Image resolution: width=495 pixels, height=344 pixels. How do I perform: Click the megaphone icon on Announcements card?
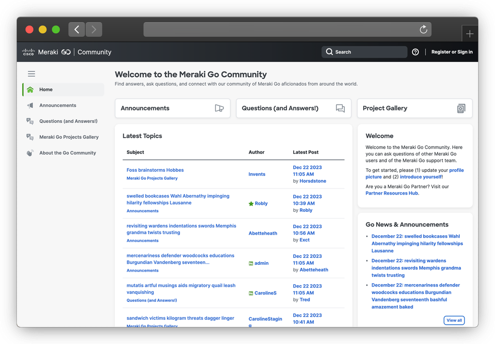click(x=219, y=108)
